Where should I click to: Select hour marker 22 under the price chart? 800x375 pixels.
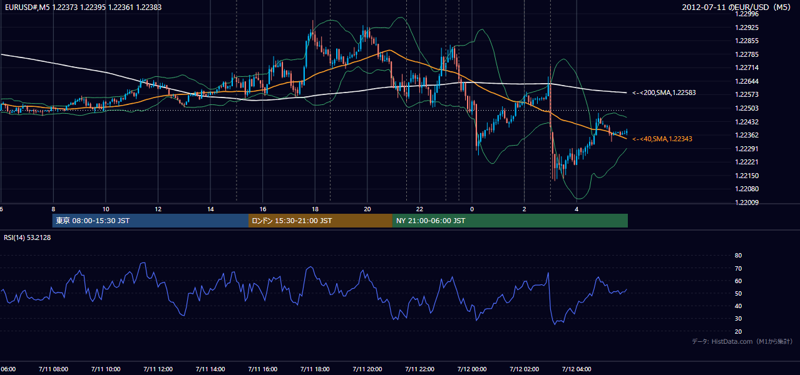pos(420,209)
